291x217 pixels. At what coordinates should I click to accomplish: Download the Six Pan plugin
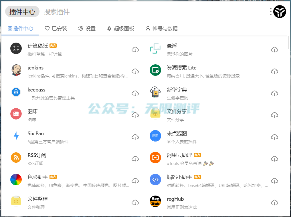click(135, 137)
